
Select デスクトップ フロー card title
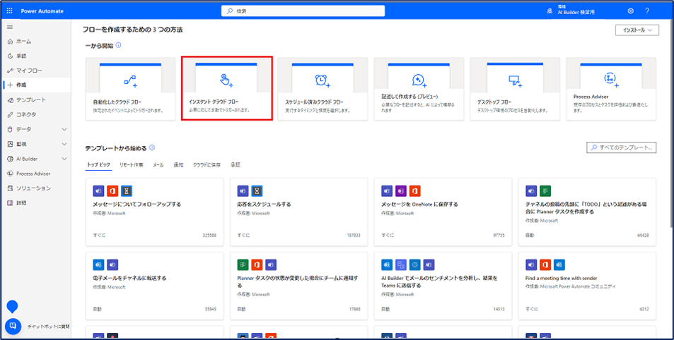(494, 102)
